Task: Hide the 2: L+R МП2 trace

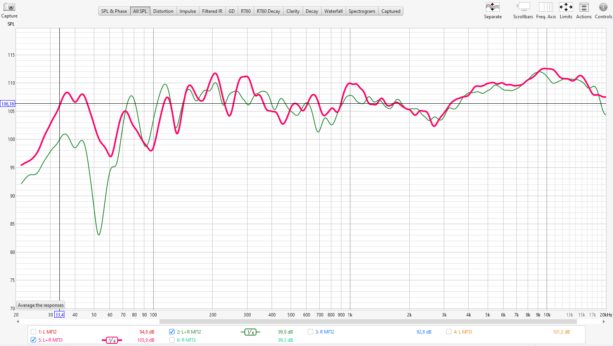Action: tap(172, 332)
